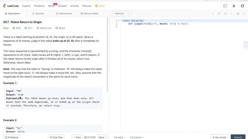
Task: Open the notifications bell
Action: click(x=234, y=6)
